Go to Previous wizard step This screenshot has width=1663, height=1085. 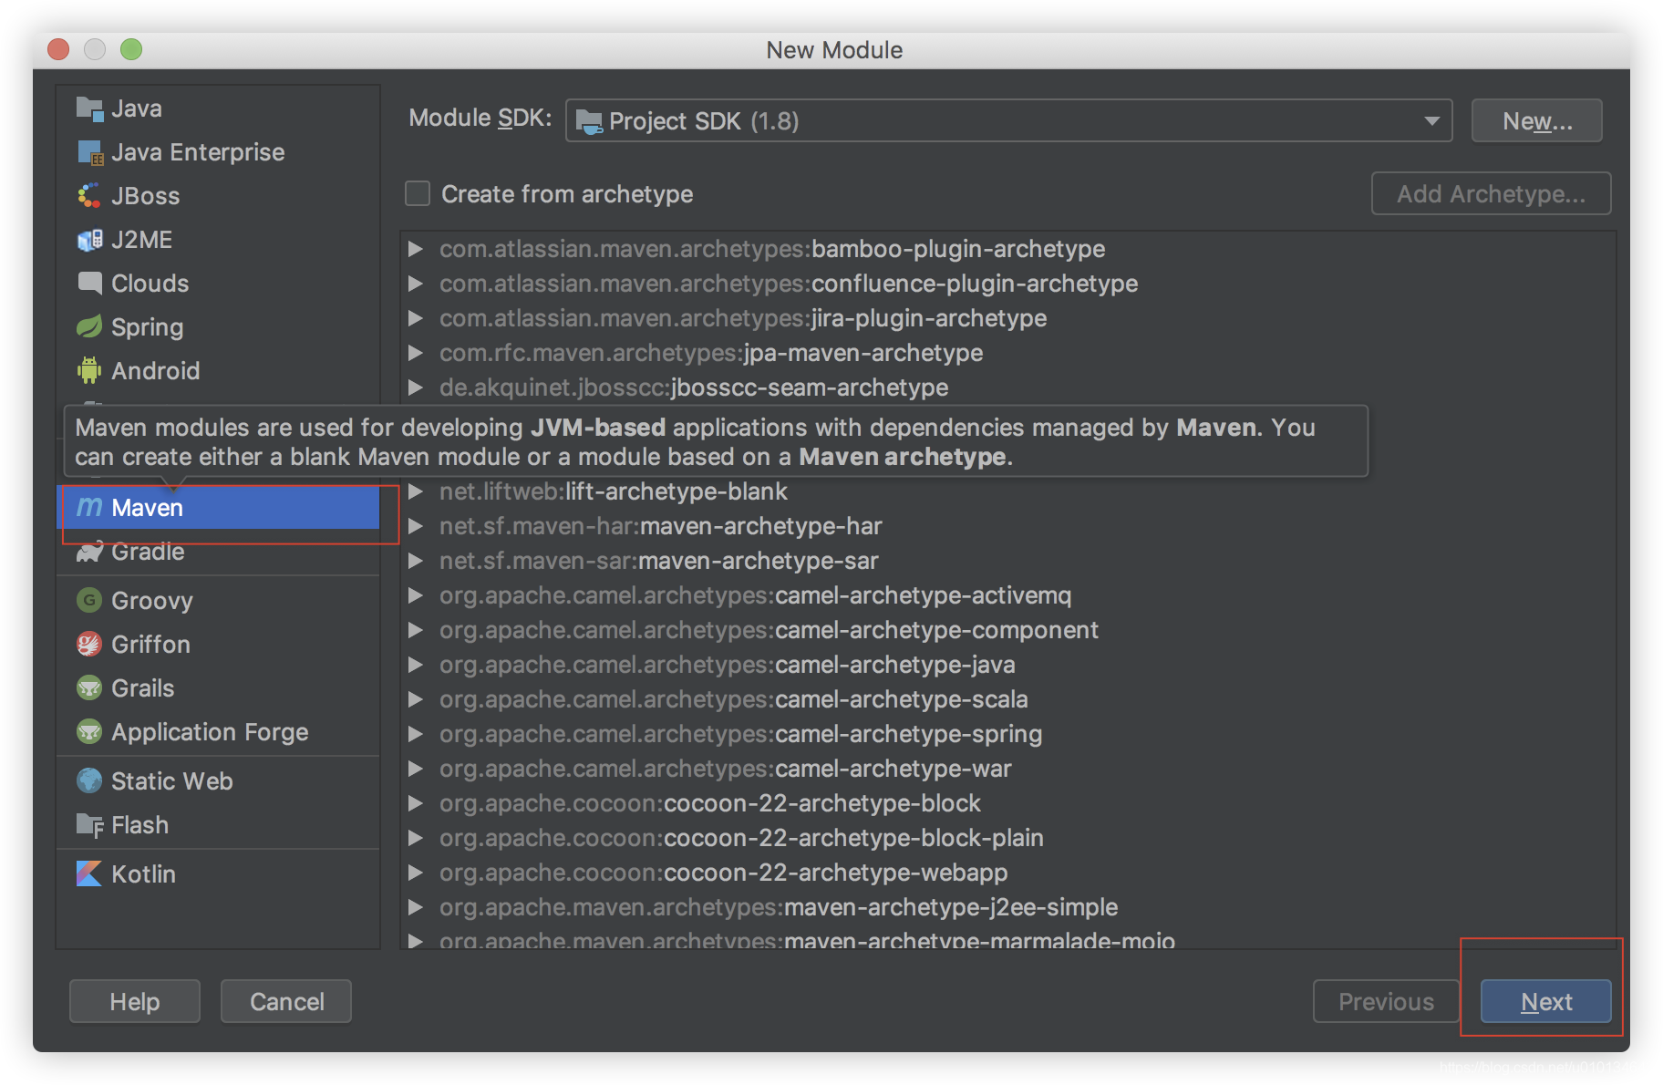coord(1386,1001)
